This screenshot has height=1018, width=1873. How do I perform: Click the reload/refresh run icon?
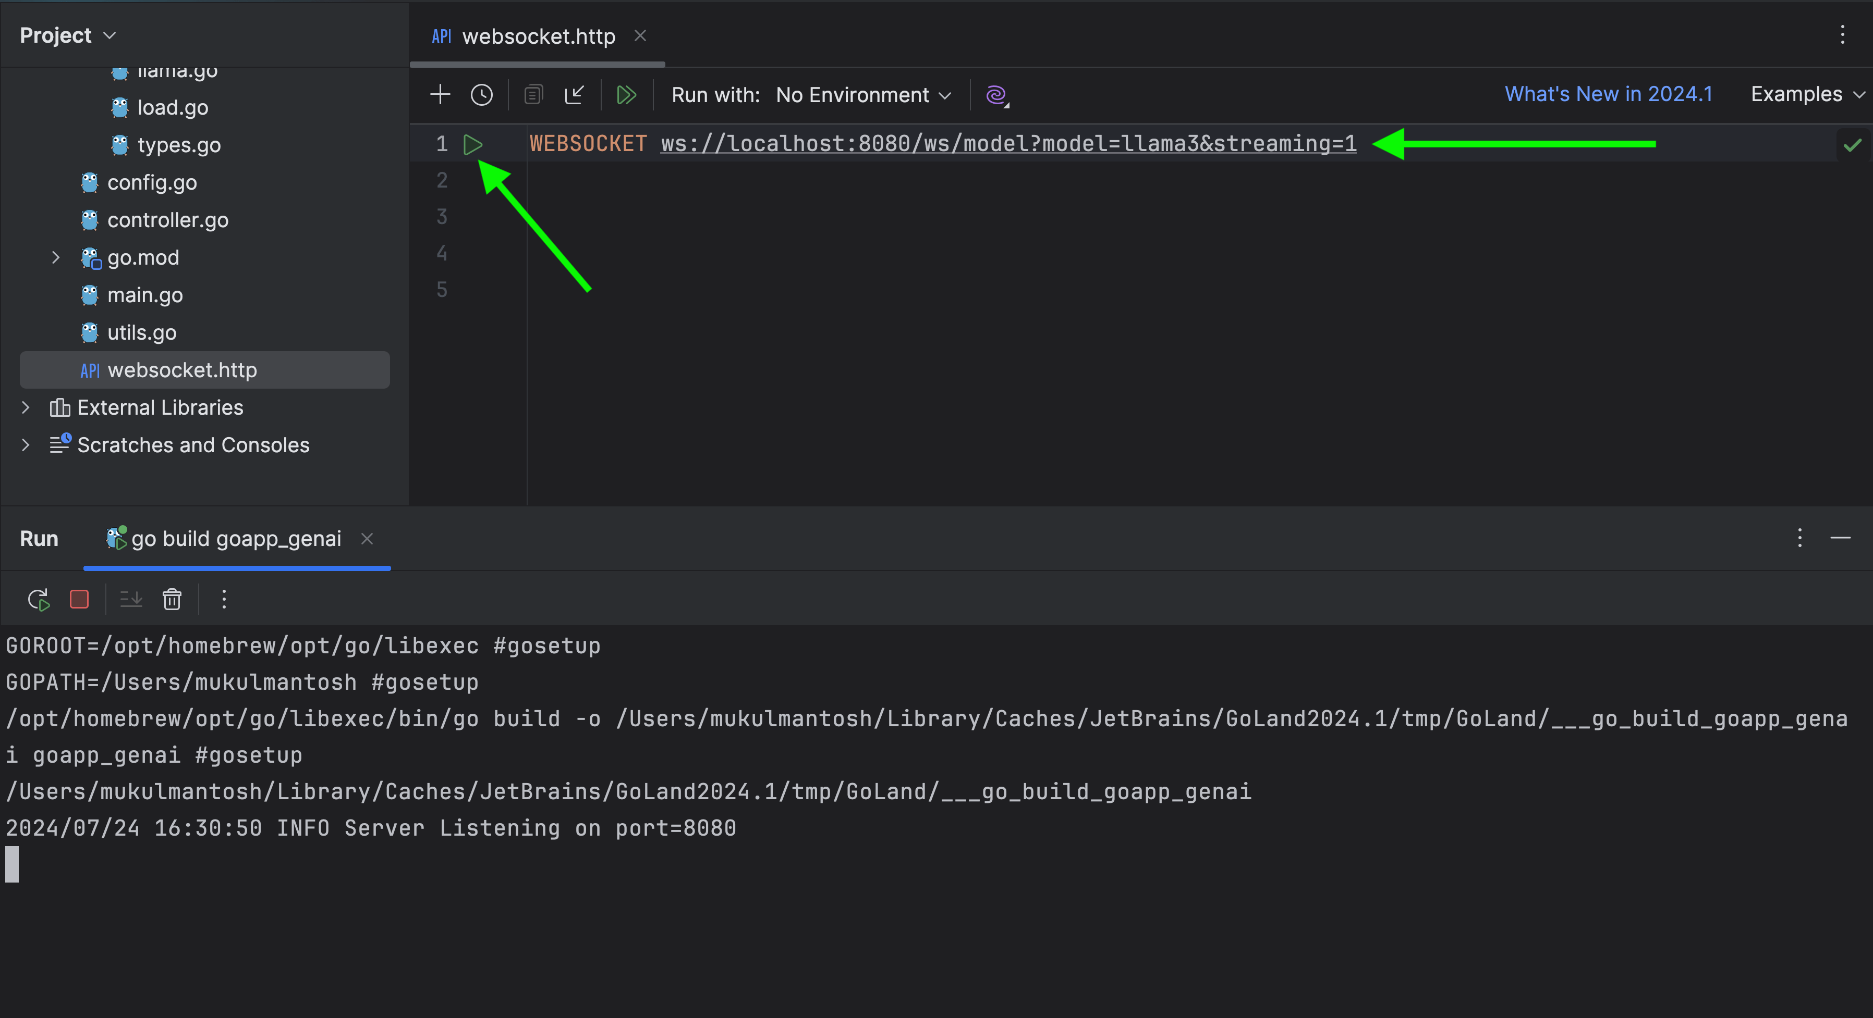pos(38,599)
